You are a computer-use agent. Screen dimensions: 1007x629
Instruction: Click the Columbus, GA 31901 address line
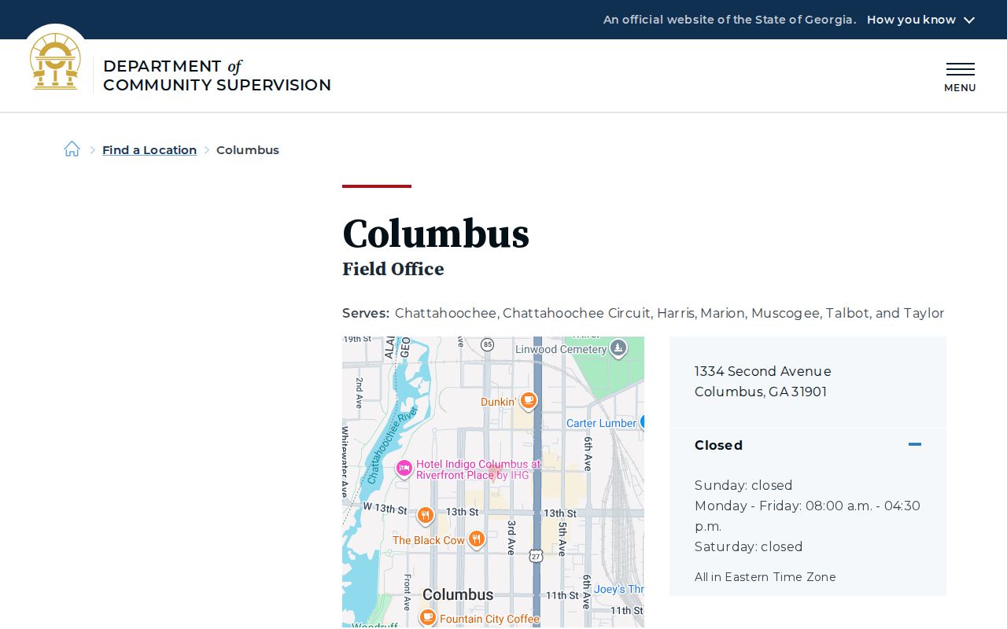(761, 392)
